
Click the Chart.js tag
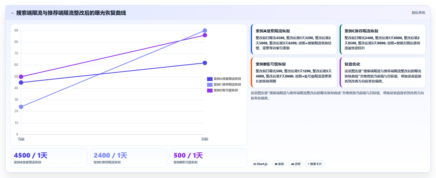pyautogui.click(x=260, y=164)
